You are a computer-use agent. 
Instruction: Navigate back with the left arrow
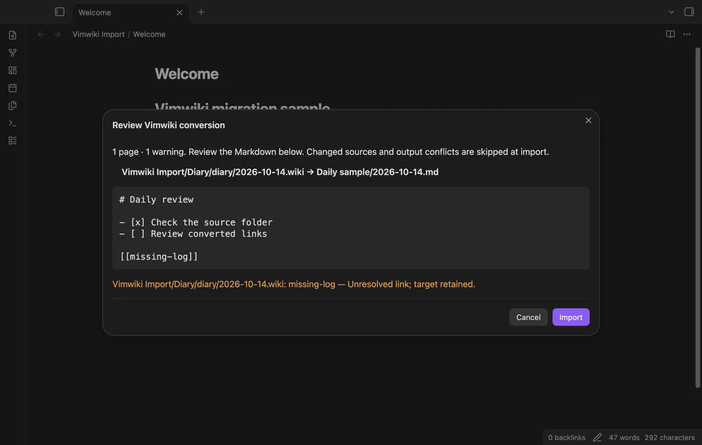(x=41, y=35)
